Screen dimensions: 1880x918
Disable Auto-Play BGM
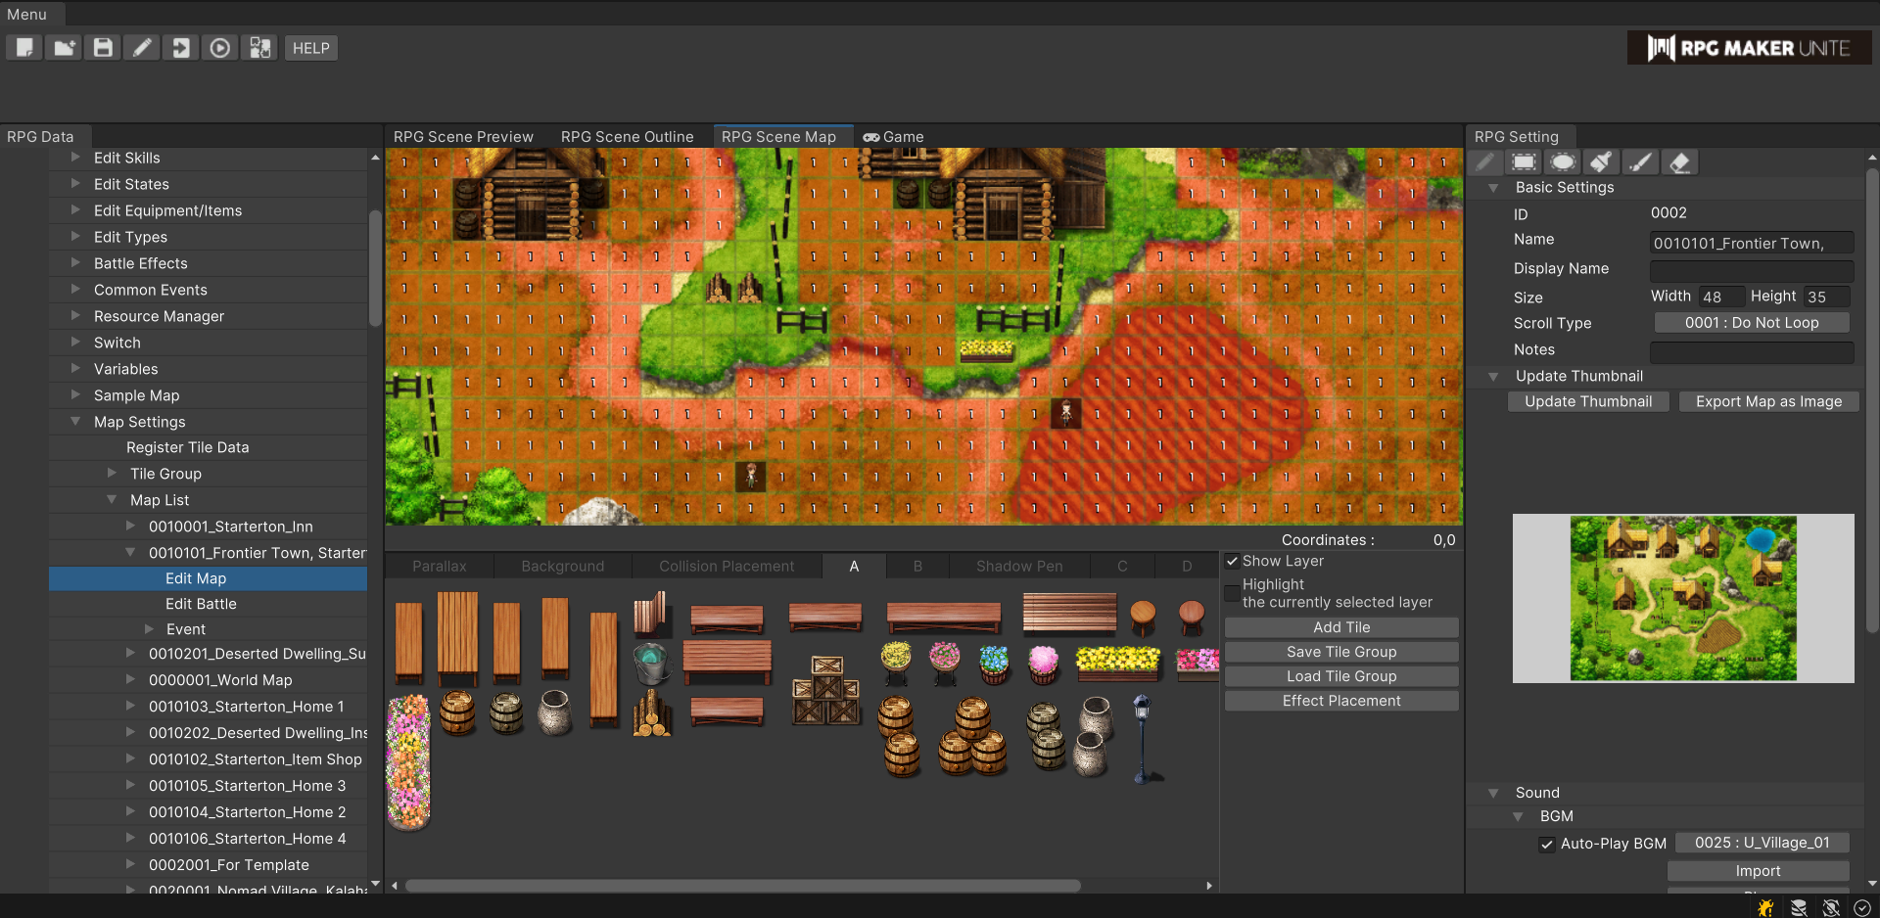tap(1547, 844)
